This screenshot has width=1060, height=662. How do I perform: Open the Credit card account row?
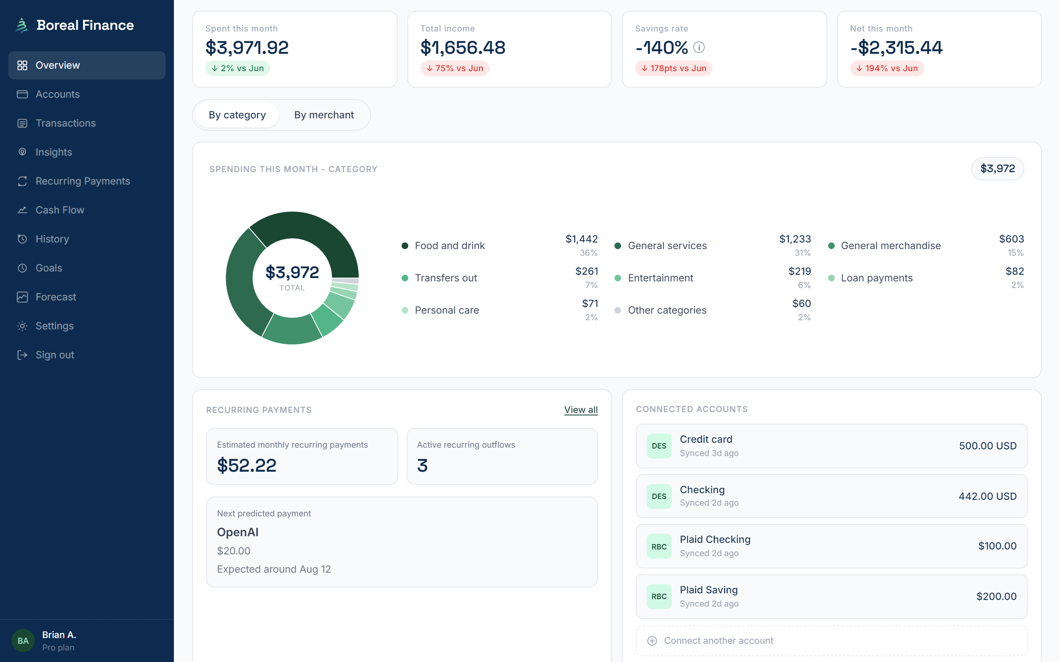(831, 446)
